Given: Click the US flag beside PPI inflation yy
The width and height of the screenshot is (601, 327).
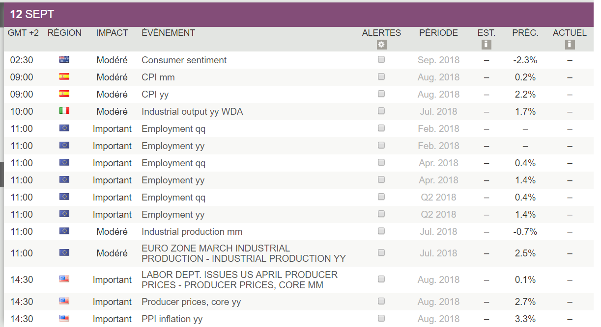Looking at the screenshot, I should click(64, 319).
